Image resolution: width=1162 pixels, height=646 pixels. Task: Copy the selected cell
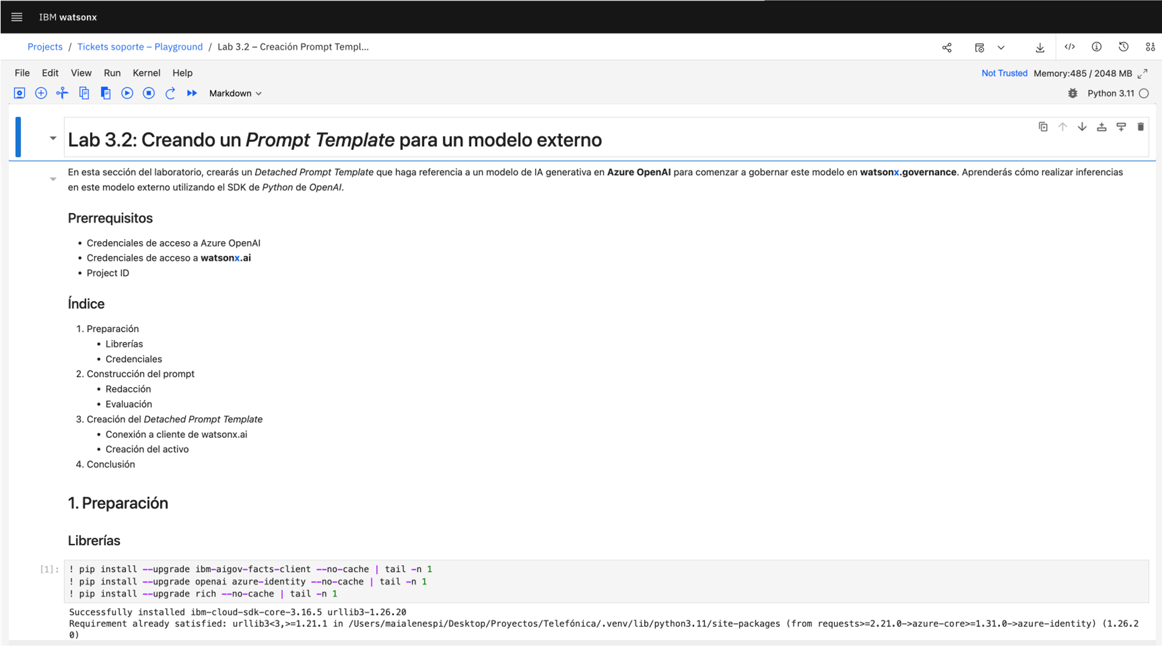(x=84, y=93)
